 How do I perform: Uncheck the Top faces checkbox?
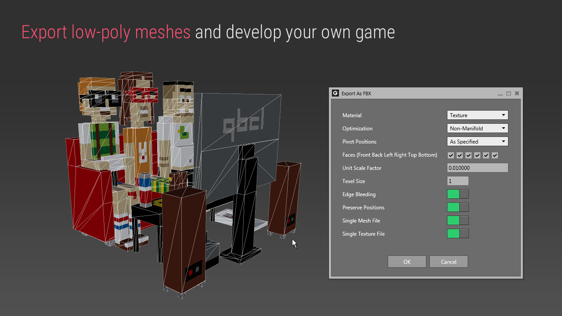486,155
